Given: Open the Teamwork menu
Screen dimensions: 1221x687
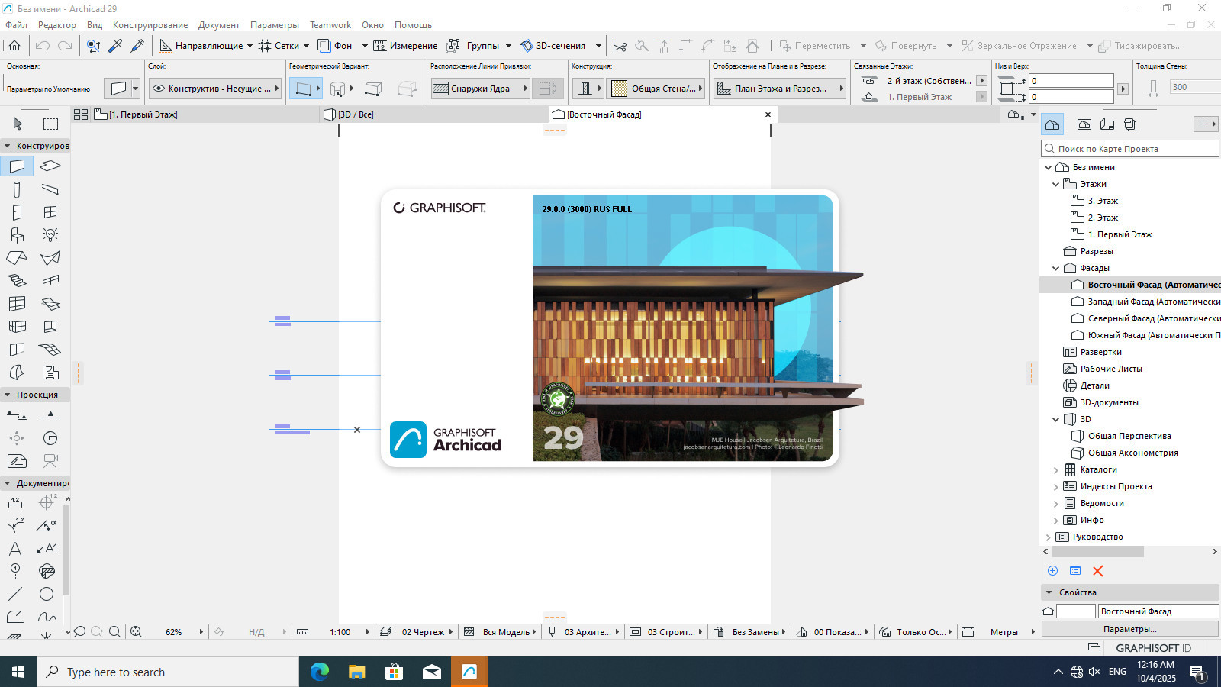Looking at the screenshot, I should (x=330, y=25).
